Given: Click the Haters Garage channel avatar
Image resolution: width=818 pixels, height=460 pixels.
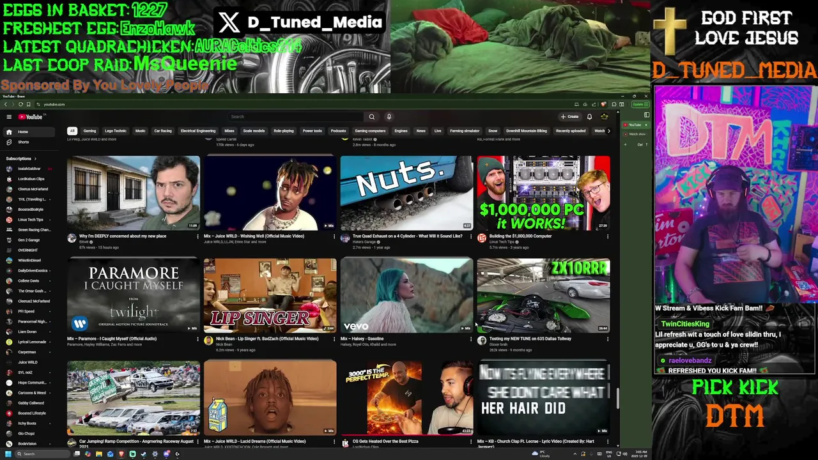Looking at the screenshot, I should pyautogui.click(x=345, y=238).
